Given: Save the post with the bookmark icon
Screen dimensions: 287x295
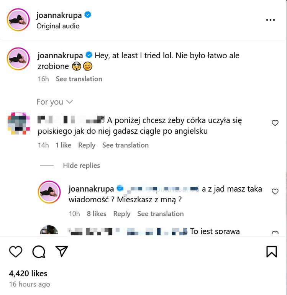Looking at the screenshot, I should [x=271, y=251].
